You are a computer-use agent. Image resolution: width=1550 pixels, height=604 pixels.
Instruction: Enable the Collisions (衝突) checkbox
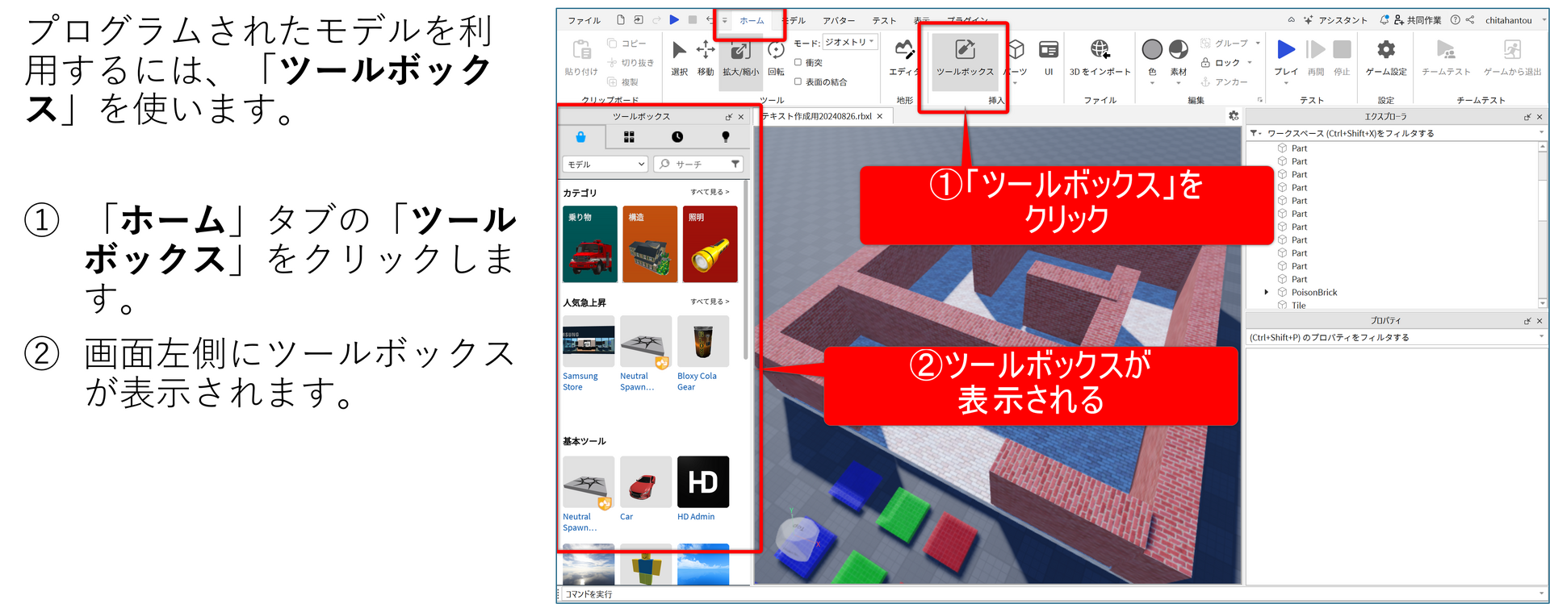click(798, 62)
